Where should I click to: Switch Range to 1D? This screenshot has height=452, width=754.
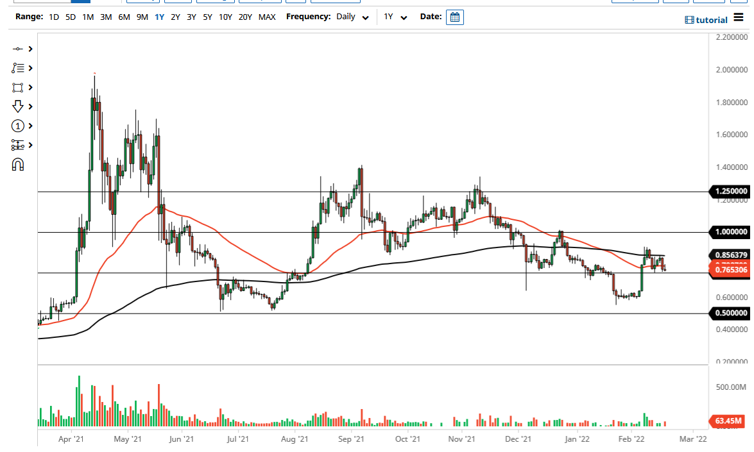coord(54,17)
